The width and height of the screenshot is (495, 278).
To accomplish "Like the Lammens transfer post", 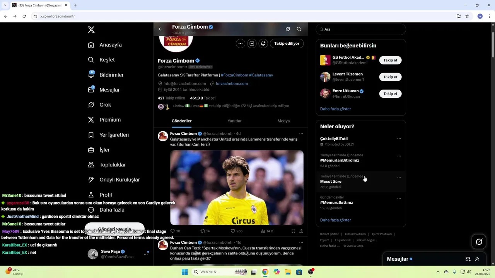I will [233, 231].
